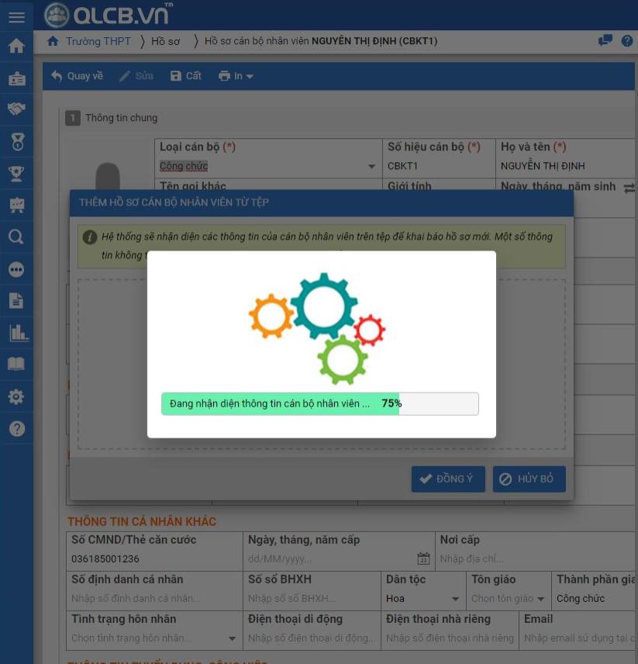The width and height of the screenshot is (638, 664).
Task: Click the 75% recognition progress bar
Action: [x=319, y=403]
